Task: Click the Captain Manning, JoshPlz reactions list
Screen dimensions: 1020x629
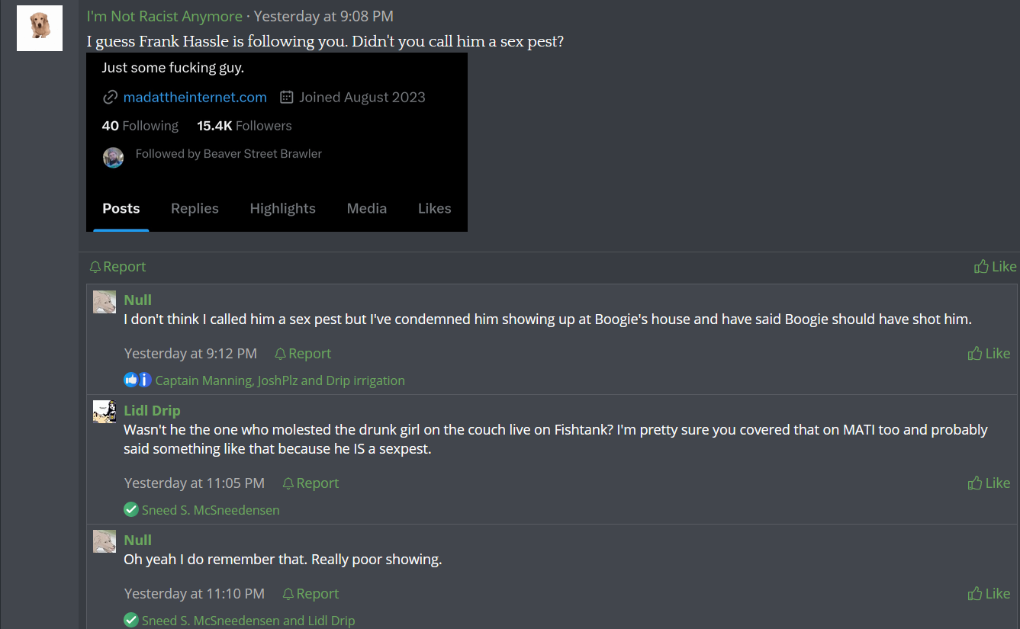Action: point(280,380)
